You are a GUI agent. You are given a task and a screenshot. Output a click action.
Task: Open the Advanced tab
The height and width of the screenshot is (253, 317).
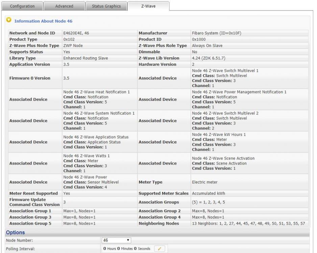click(64, 6)
